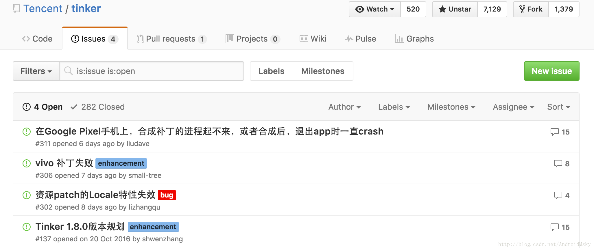The width and height of the screenshot is (594, 250).
Task: Open issue about Google Pixel crash
Action: 209,131
